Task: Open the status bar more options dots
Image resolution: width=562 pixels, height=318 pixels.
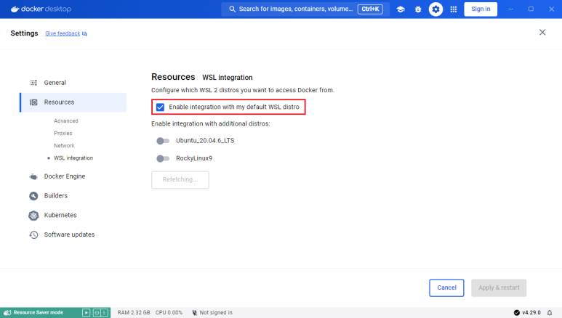Action: pos(104,313)
